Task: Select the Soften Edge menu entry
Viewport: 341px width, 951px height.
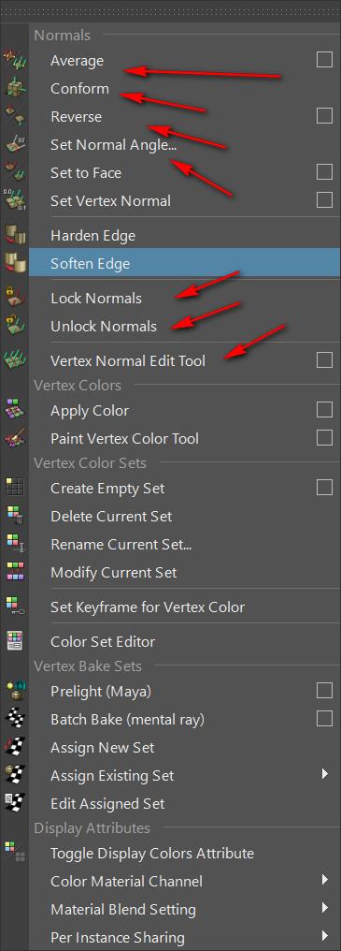Action: (185, 263)
